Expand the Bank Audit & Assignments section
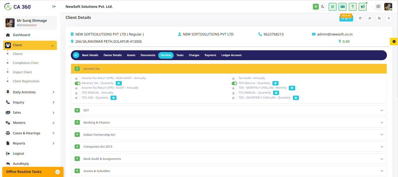Screen dimensions: 398x177 click(229, 159)
